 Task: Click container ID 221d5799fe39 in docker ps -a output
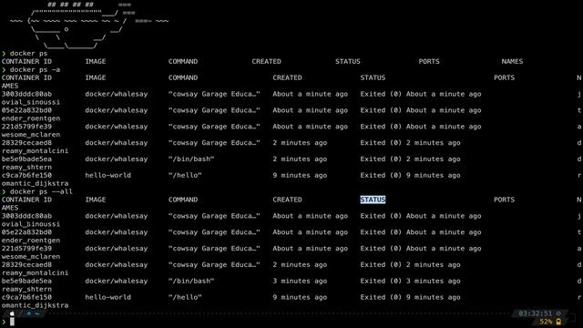(x=26, y=127)
